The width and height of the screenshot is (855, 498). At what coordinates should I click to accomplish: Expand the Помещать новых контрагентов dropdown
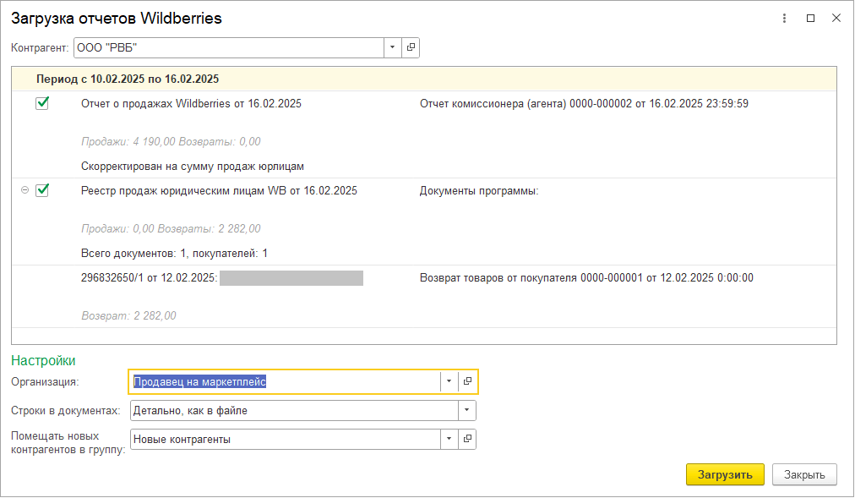pos(449,440)
